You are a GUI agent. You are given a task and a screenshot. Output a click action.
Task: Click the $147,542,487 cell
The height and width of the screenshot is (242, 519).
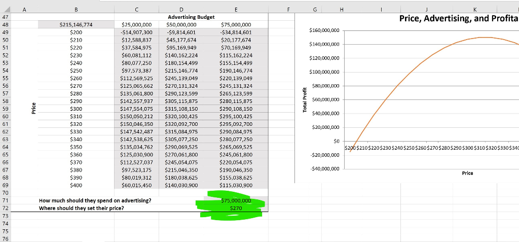click(137, 131)
